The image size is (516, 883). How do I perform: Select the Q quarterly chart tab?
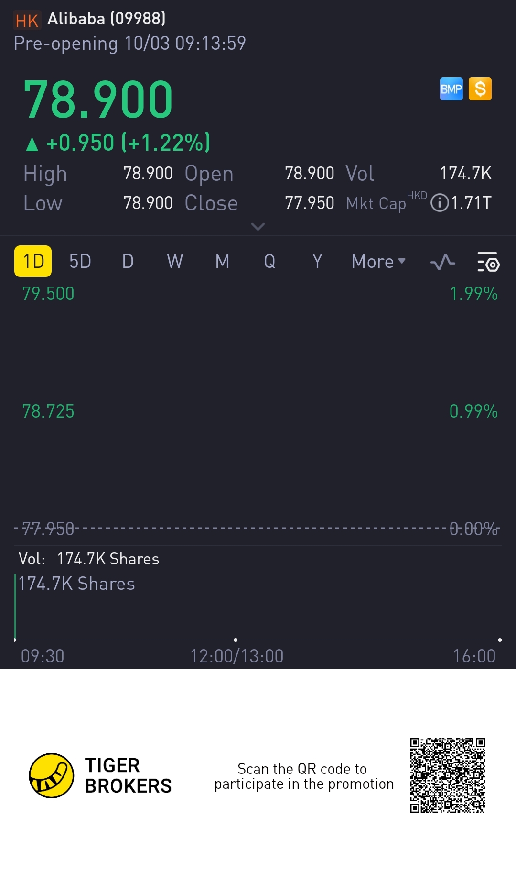tap(269, 262)
